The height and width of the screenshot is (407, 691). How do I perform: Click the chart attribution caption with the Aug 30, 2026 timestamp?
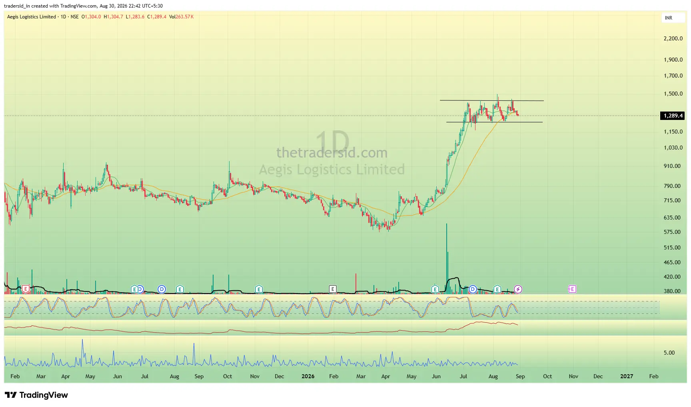(x=83, y=6)
